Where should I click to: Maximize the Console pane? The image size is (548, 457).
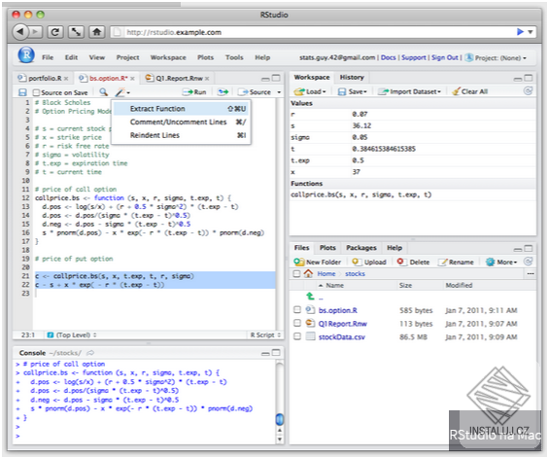pyautogui.click(x=276, y=352)
